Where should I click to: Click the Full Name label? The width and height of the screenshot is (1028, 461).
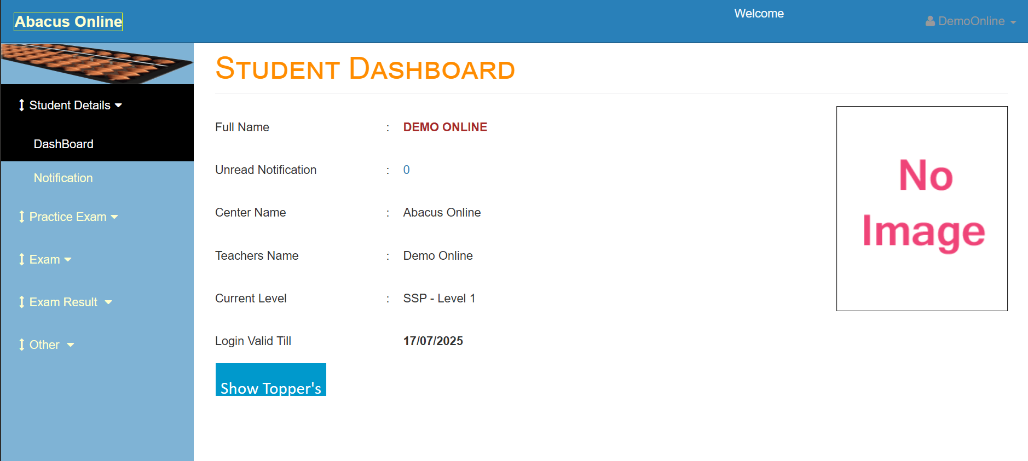(242, 127)
